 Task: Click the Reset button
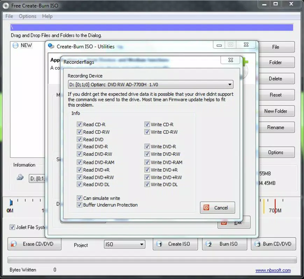pos(276,95)
